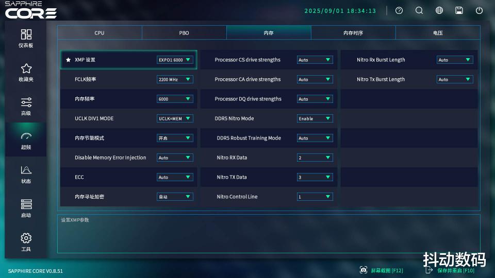Open the 内存节能模式 dropdown
The width and height of the screenshot is (495, 278).
[175, 138]
